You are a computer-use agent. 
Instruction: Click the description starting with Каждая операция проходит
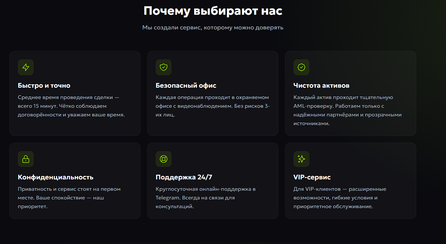[213, 106]
